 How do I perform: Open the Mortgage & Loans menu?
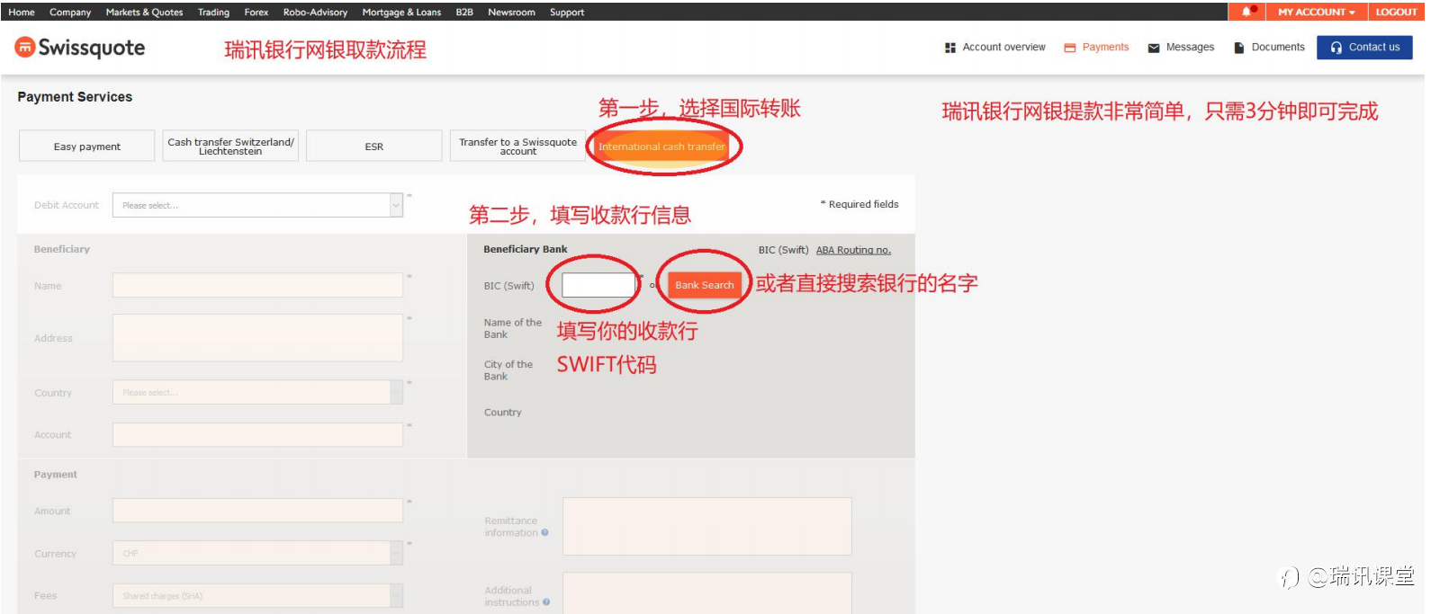(x=401, y=12)
